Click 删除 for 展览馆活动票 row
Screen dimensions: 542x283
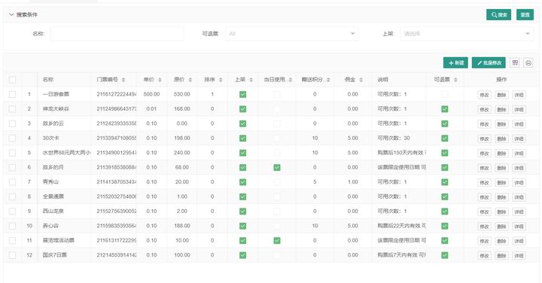501,241
